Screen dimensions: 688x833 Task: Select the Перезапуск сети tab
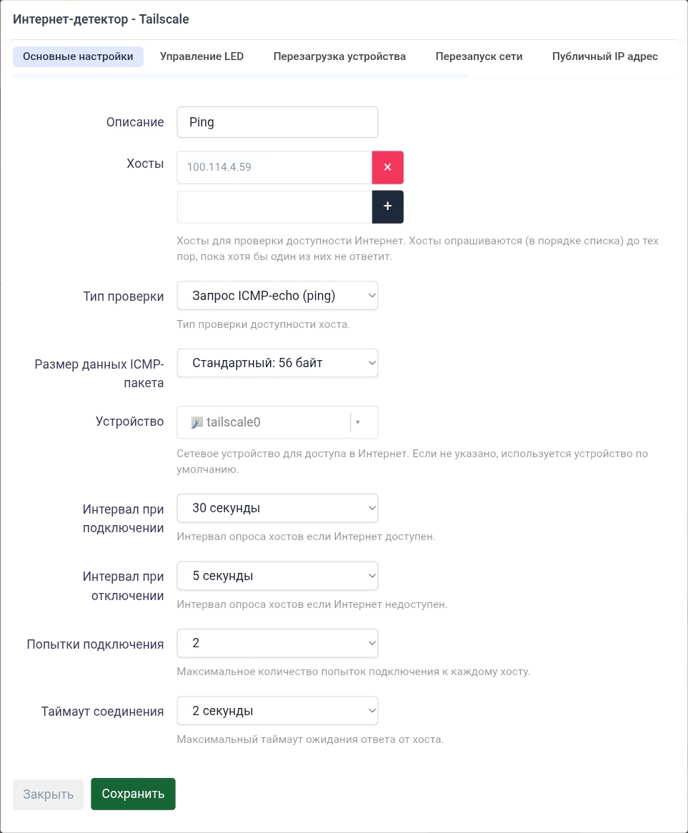coord(479,56)
